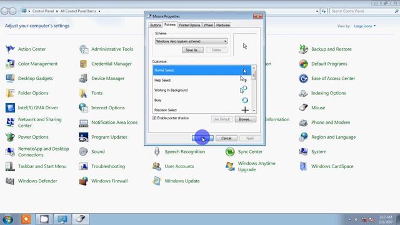The image size is (400, 225).
Task: Open the Scheme dropdown in Mouse Properties
Action: 191,41
